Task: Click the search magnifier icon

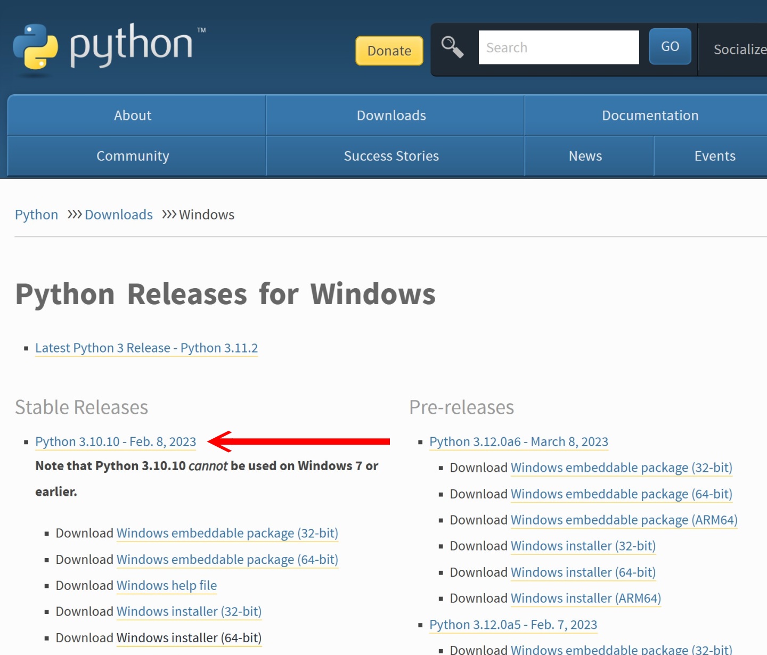Action: click(452, 47)
